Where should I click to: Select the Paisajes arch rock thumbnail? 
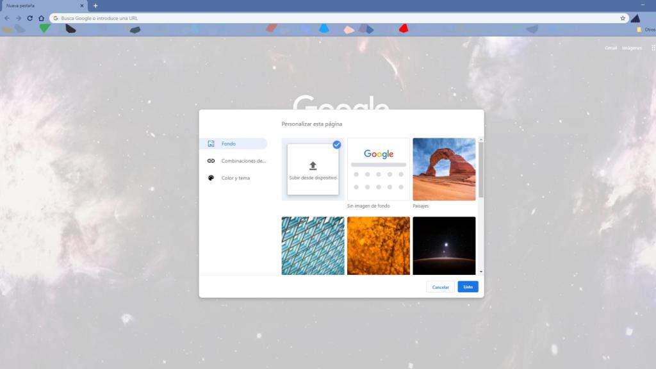tap(444, 169)
